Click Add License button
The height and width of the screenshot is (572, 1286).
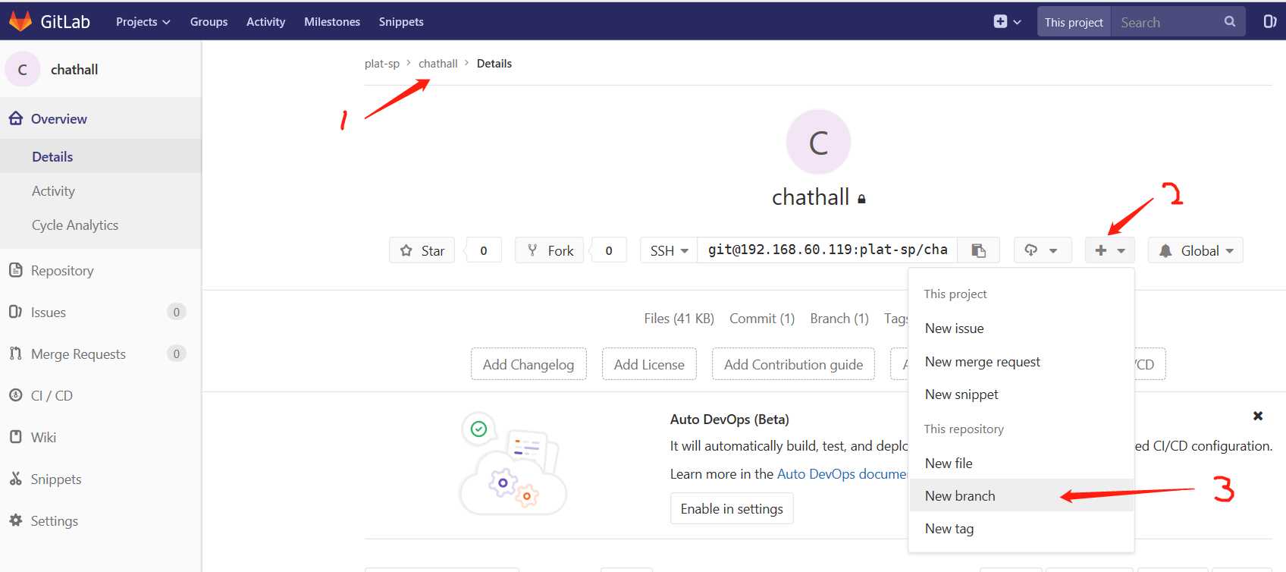(649, 364)
